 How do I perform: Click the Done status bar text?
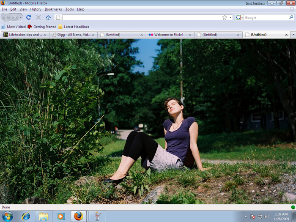[5, 207]
